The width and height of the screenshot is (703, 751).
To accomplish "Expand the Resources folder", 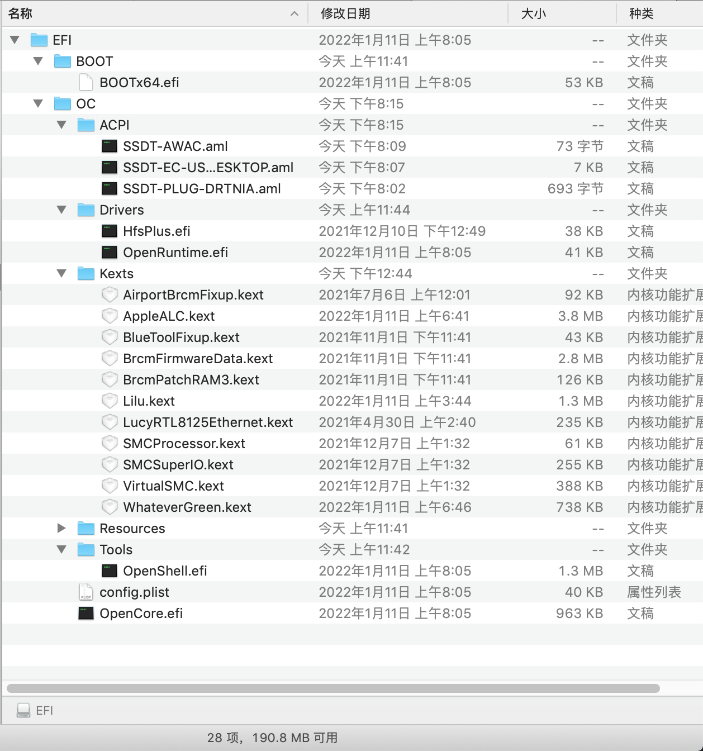I will [61, 528].
